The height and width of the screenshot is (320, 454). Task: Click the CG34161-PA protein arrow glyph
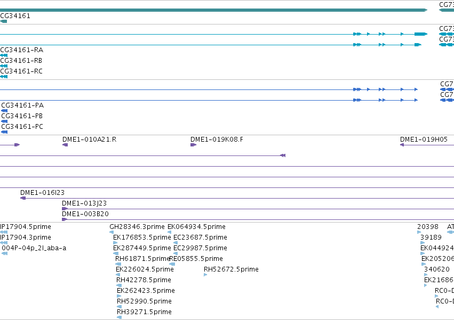click(x=4, y=111)
